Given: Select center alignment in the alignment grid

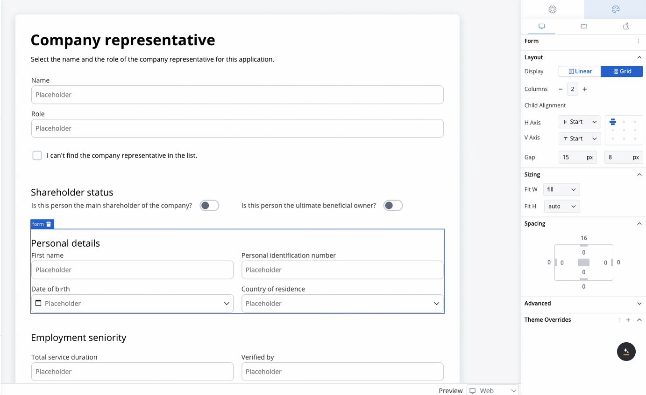Looking at the screenshot, I should (624, 130).
